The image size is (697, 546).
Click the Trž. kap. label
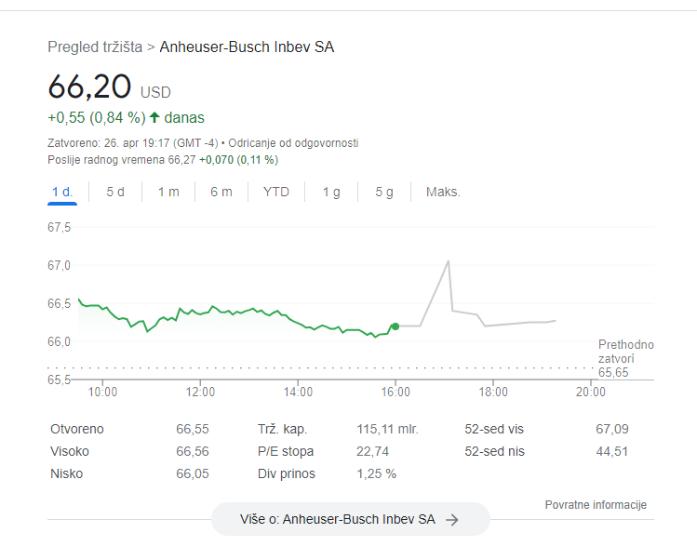pyautogui.click(x=282, y=429)
